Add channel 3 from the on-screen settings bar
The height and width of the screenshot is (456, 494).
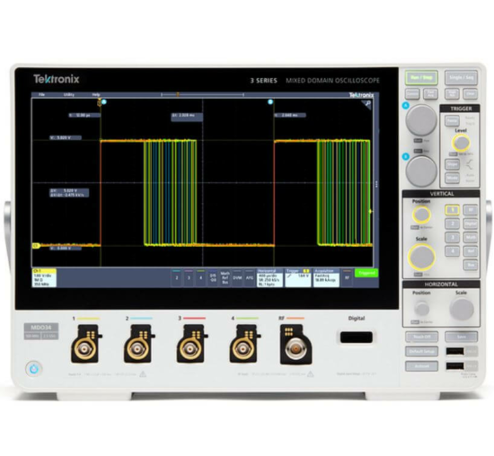point(189,278)
